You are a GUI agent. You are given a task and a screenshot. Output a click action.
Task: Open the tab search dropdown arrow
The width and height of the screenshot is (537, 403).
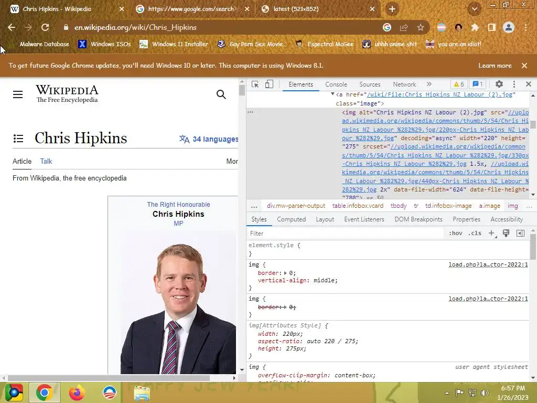(x=474, y=9)
